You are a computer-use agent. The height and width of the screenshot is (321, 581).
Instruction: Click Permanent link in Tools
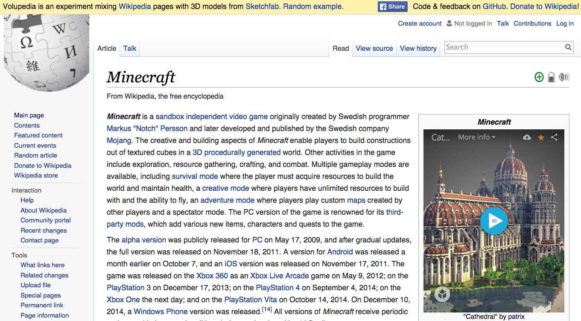[42, 305]
